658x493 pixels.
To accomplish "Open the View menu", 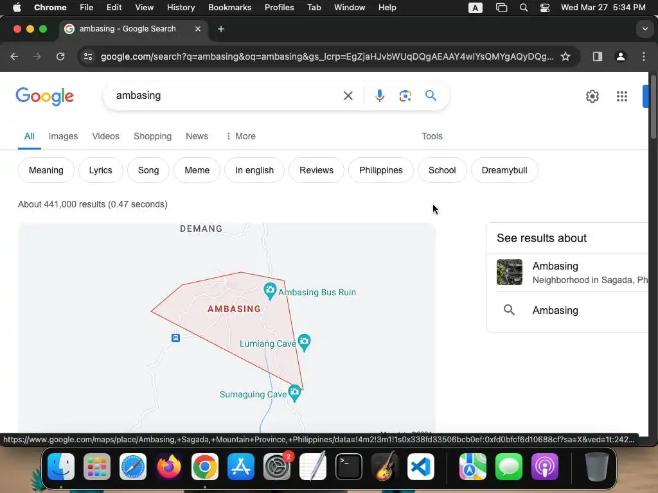I will pos(144,8).
